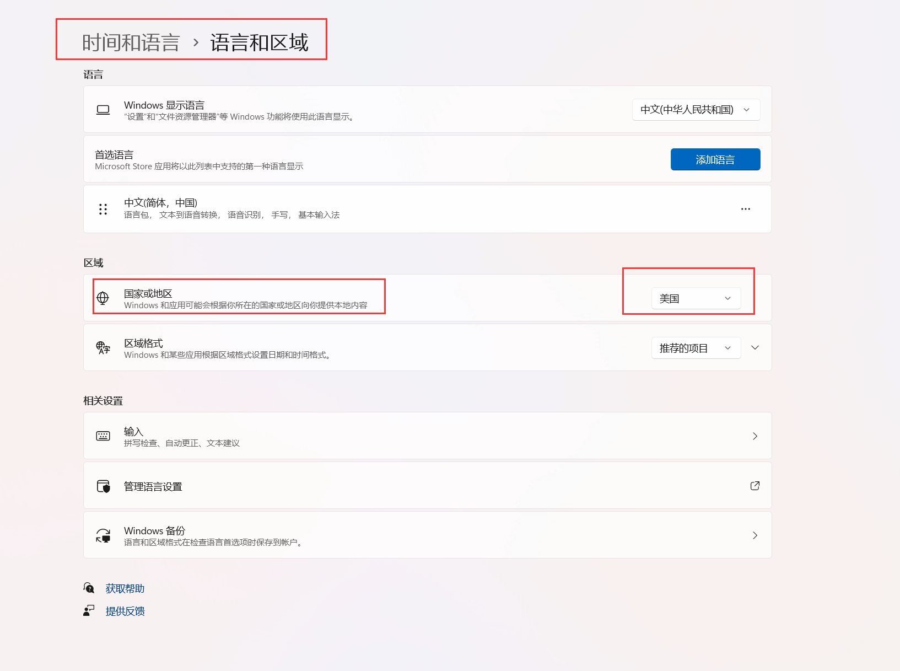Open the 国家或地区 dropdown showing 美国
Screen dimensions: 900x671
(x=696, y=298)
